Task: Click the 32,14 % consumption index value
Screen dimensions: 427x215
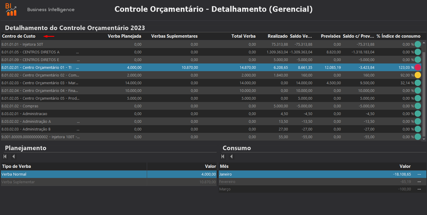Action: click(x=407, y=83)
